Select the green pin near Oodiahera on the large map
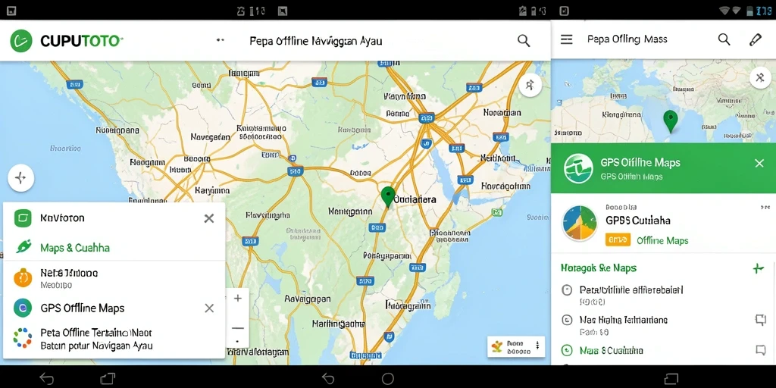 (x=388, y=196)
